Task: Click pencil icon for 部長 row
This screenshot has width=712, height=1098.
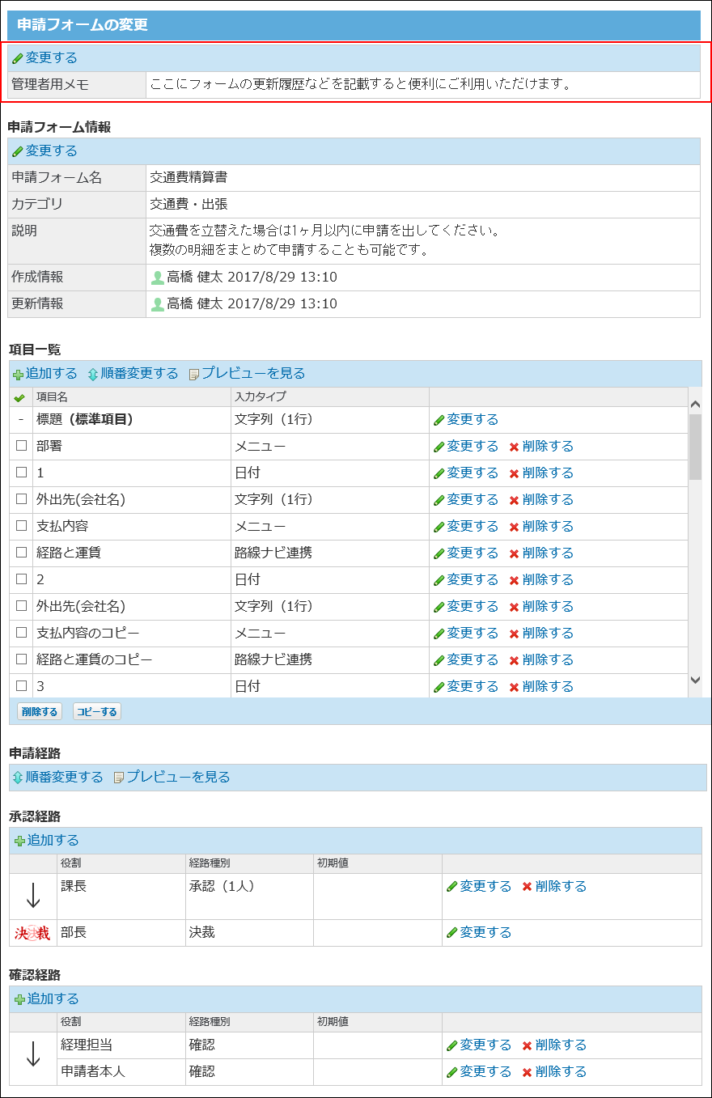Action: tap(452, 933)
